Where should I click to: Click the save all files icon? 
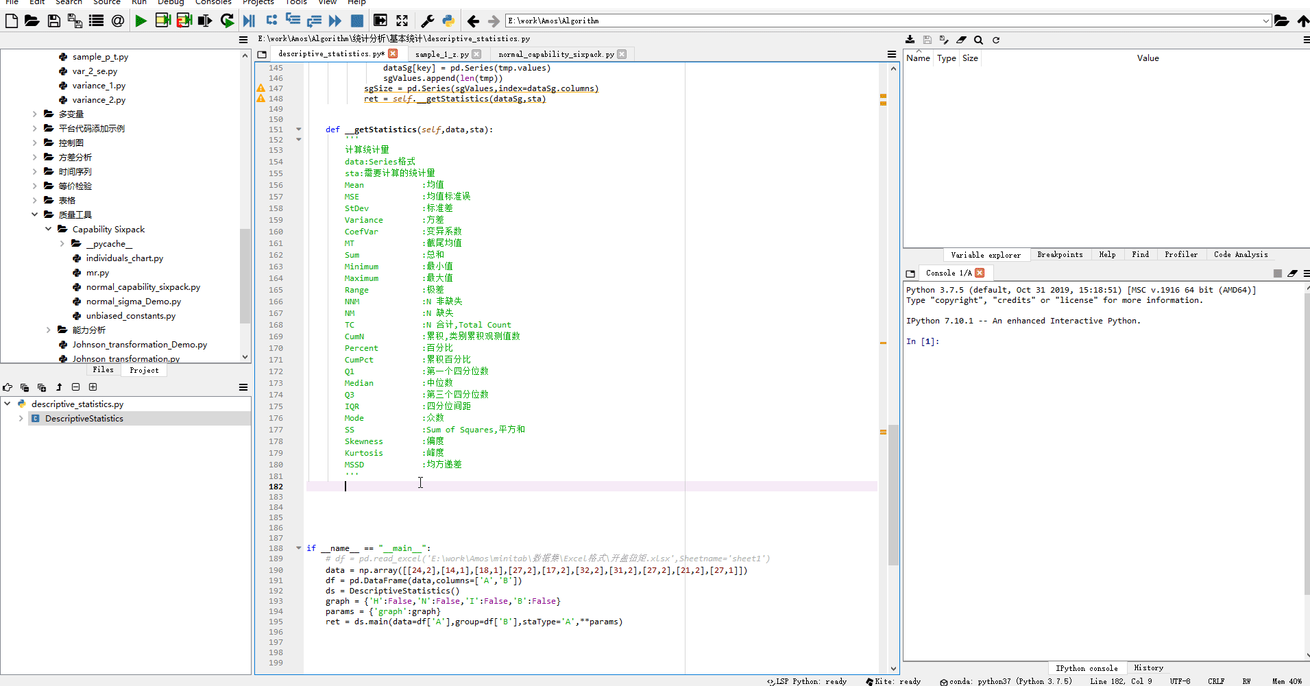tap(75, 21)
